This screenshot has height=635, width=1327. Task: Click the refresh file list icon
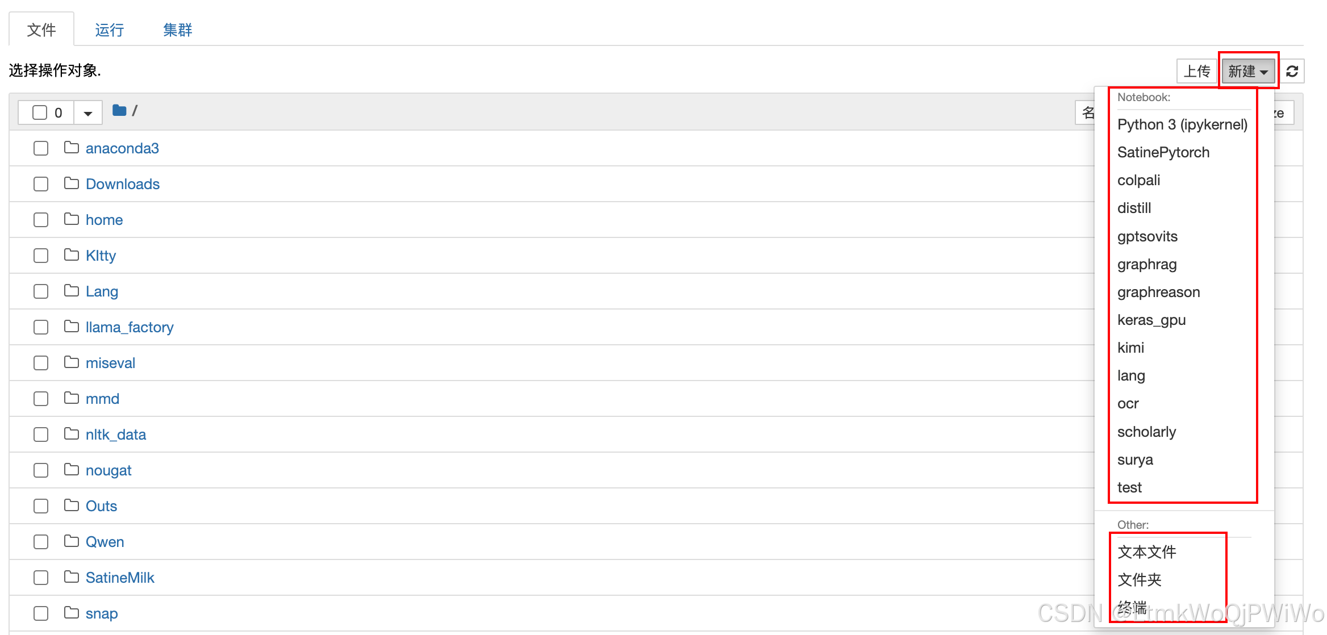pos(1292,71)
